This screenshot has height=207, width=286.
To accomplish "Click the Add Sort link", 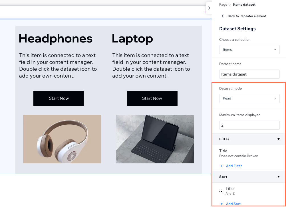I will [x=233, y=204].
